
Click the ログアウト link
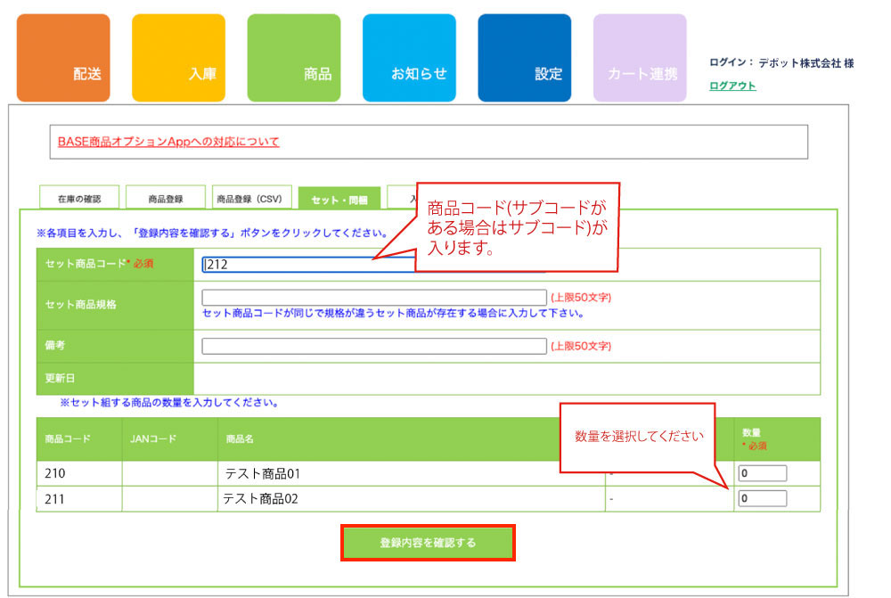pos(732,86)
